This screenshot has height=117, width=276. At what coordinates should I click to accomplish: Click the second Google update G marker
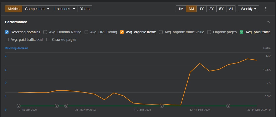point(66,106)
